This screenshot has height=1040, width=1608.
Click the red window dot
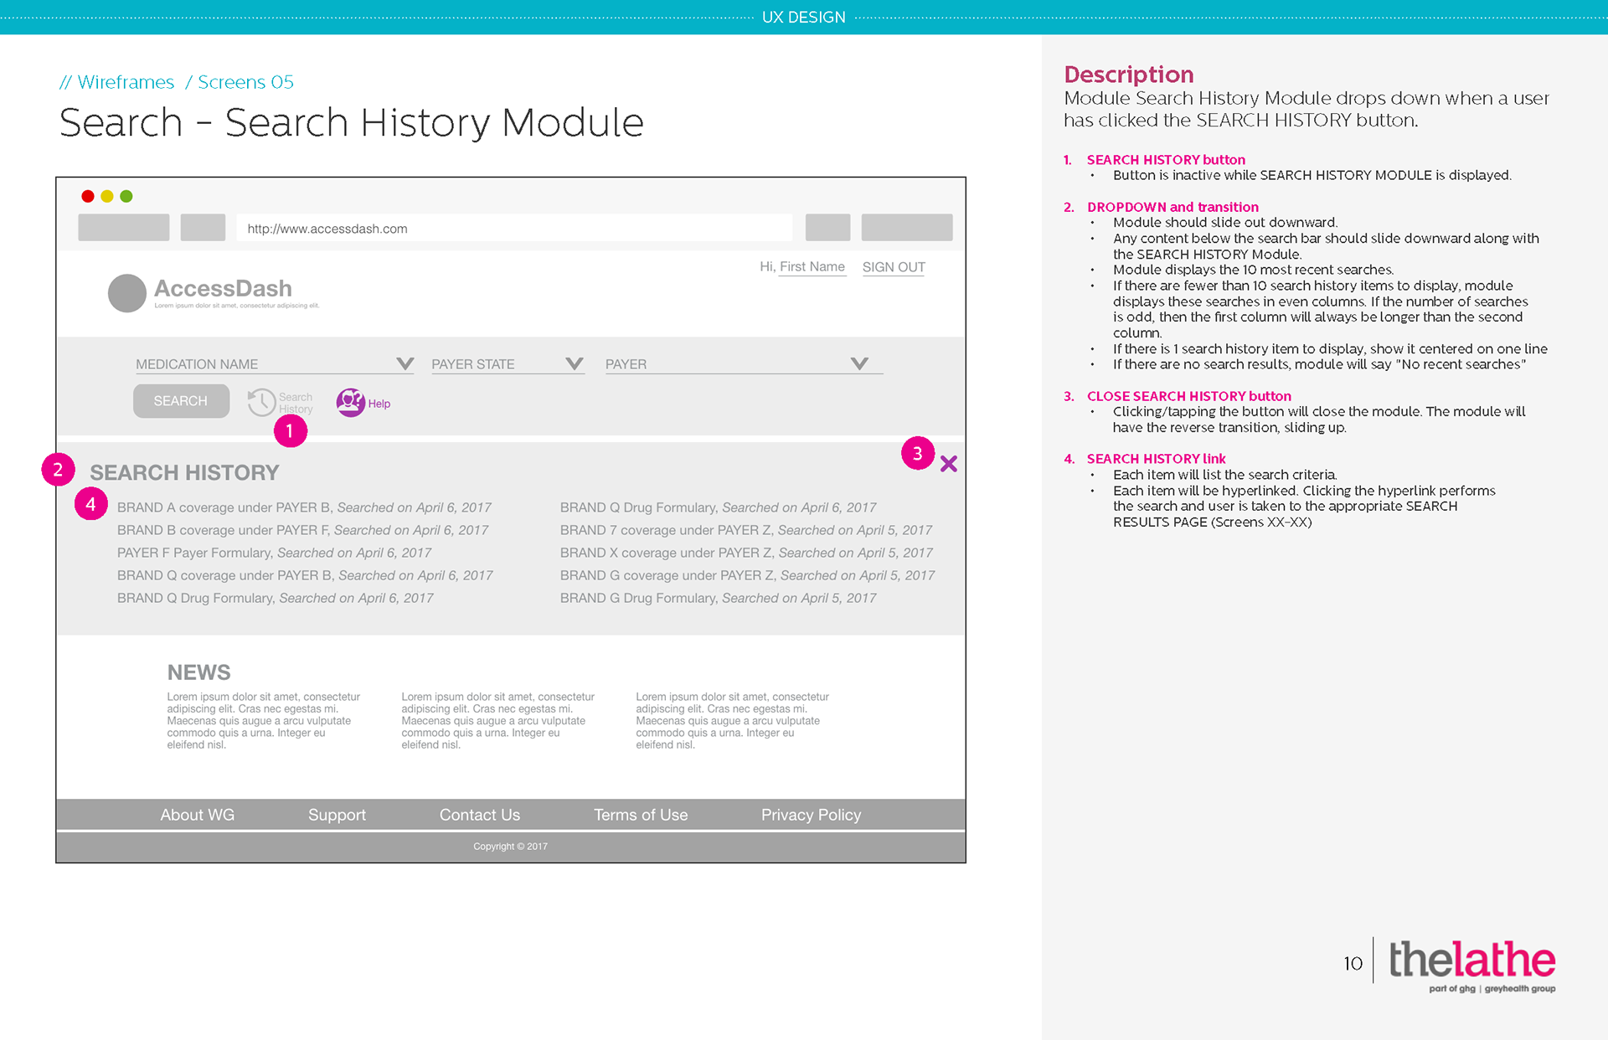click(88, 196)
